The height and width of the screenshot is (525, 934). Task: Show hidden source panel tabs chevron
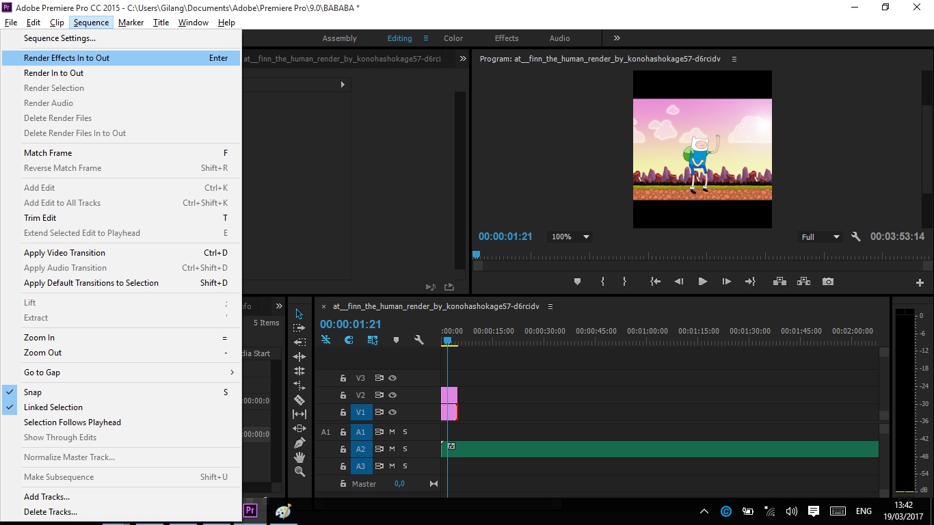[463, 59]
